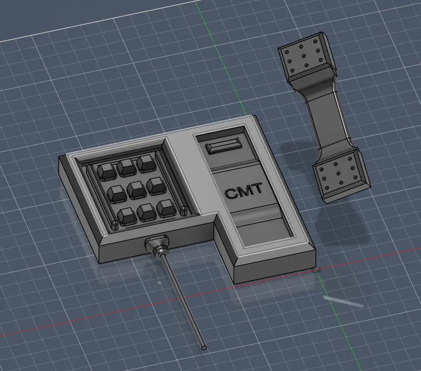This screenshot has width=421, height=371.
Task: Select the center key of the nine-key keypad
Action: click(x=136, y=189)
